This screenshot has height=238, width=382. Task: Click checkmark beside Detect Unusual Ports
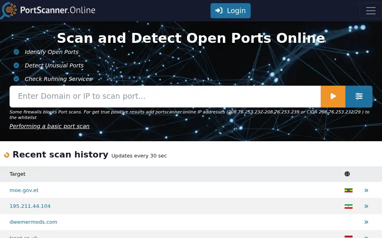tap(16, 65)
